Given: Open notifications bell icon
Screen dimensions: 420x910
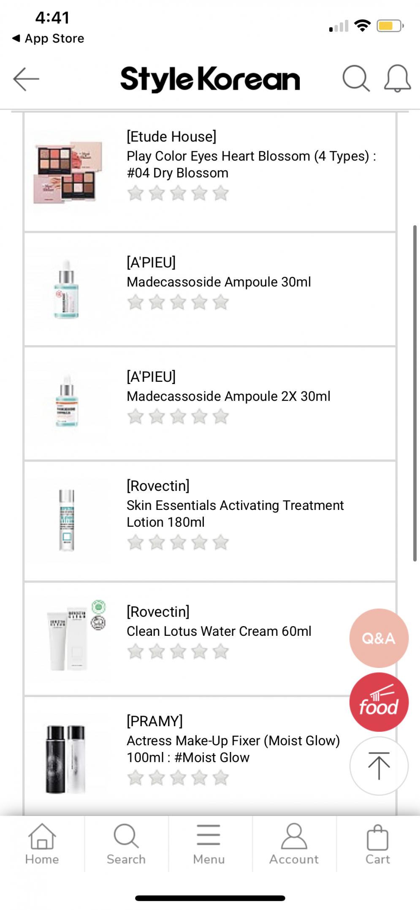Looking at the screenshot, I should click(x=397, y=79).
